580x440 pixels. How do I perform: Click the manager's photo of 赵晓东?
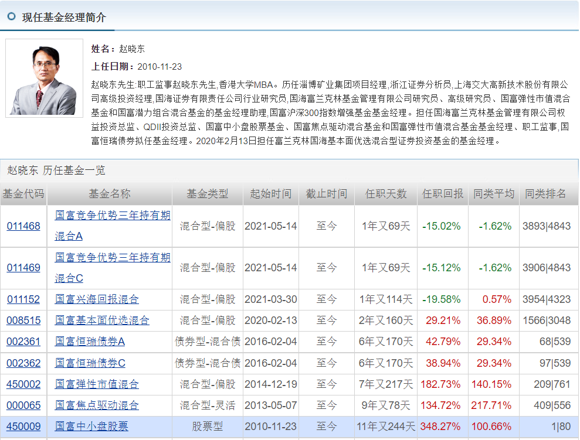[x=44, y=77]
